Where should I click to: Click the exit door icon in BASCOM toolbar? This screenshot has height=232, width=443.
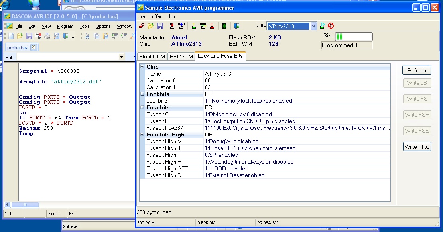[65, 36]
